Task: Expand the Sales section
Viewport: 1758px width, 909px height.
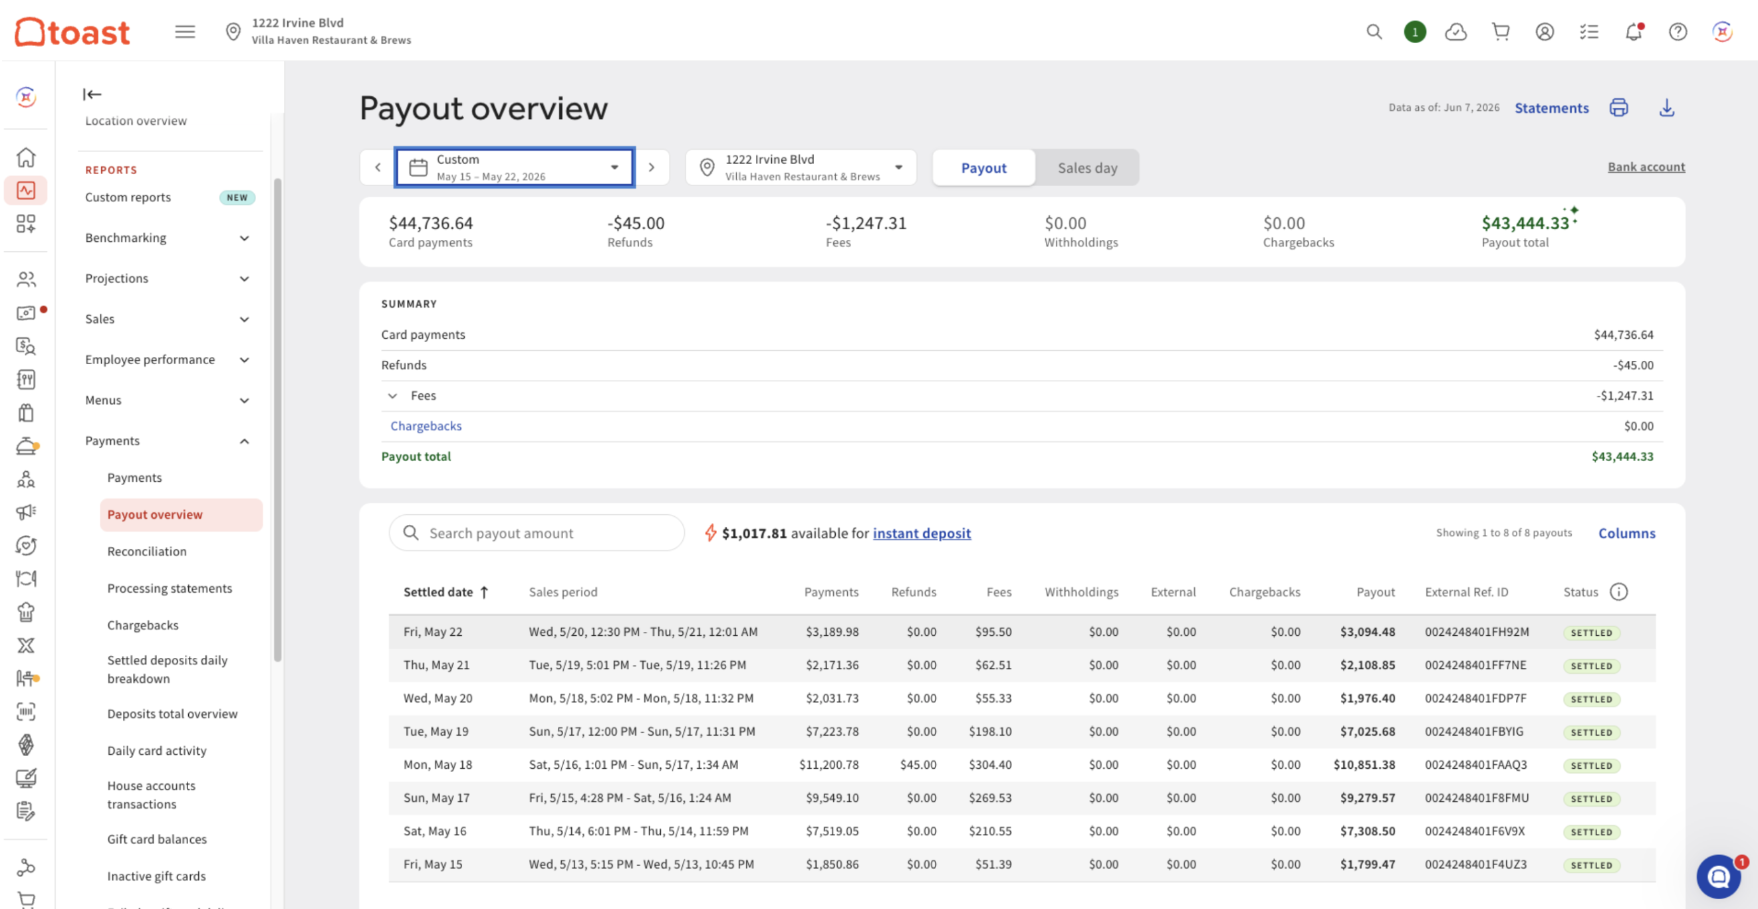Action: click(167, 319)
